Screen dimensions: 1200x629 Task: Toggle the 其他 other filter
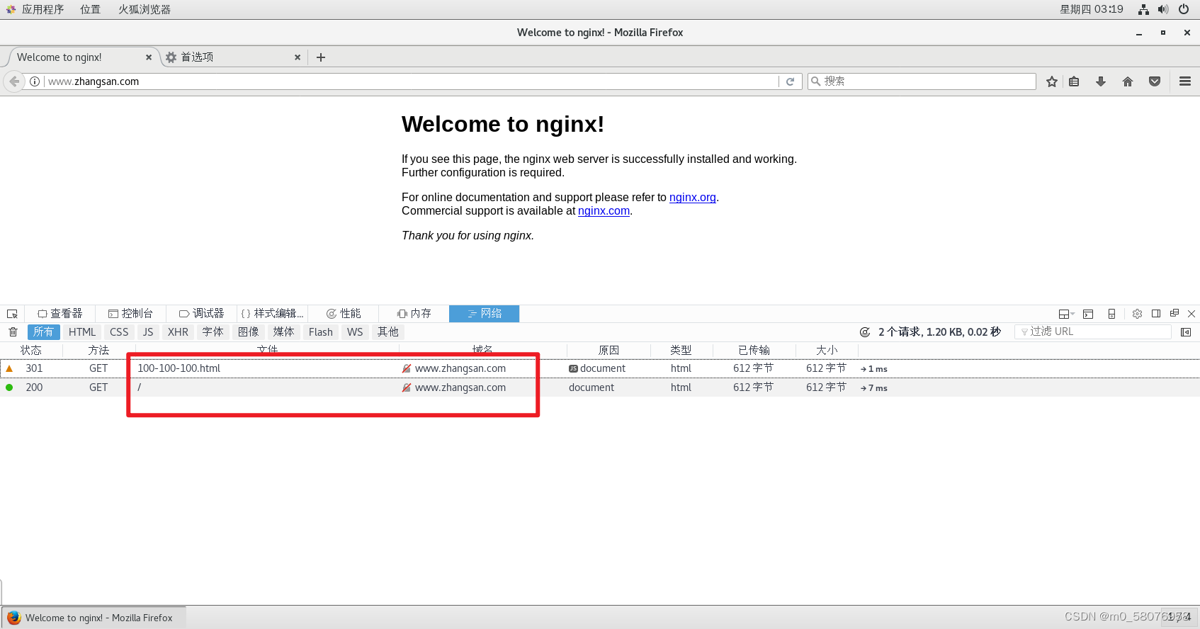[388, 332]
